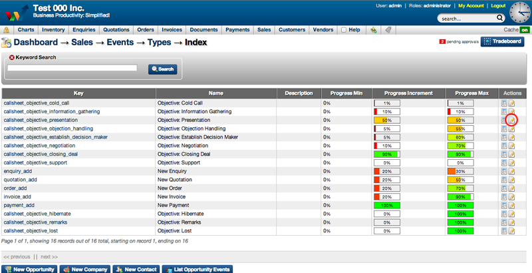532x273 pixels.
Task: Open the Sales menu
Action: point(264,30)
